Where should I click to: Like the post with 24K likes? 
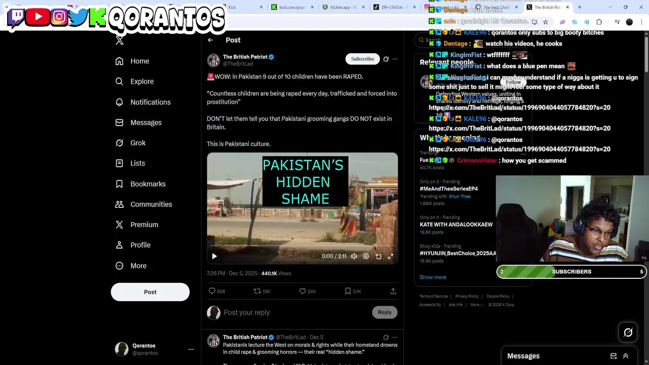click(307, 291)
